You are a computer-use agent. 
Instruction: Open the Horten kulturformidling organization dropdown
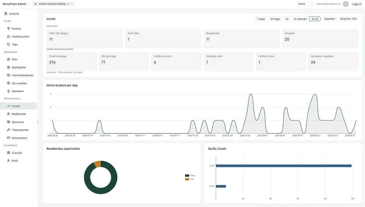point(54,4)
